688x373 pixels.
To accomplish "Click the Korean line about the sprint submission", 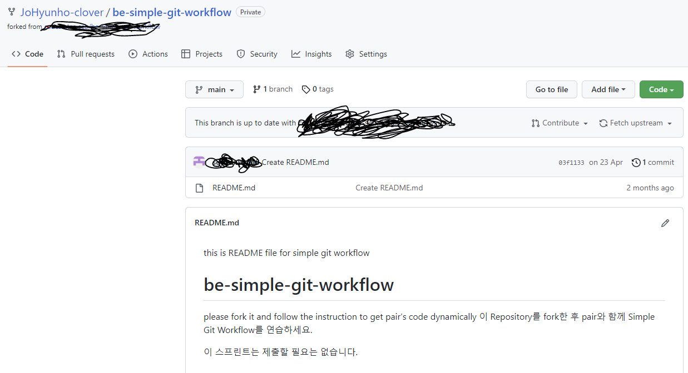I will [x=281, y=351].
